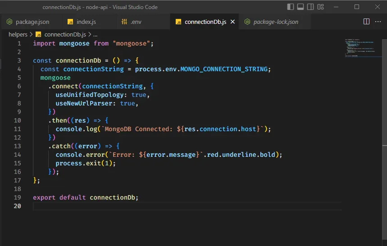Viewport: 387px width, 246px height.
Task: Click line number 10 in the gutter
Action: (x=17, y=120)
